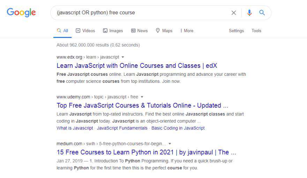The width and height of the screenshot is (307, 178).
Task: Start voice search with the microphone icon
Action: click(249, 13)
